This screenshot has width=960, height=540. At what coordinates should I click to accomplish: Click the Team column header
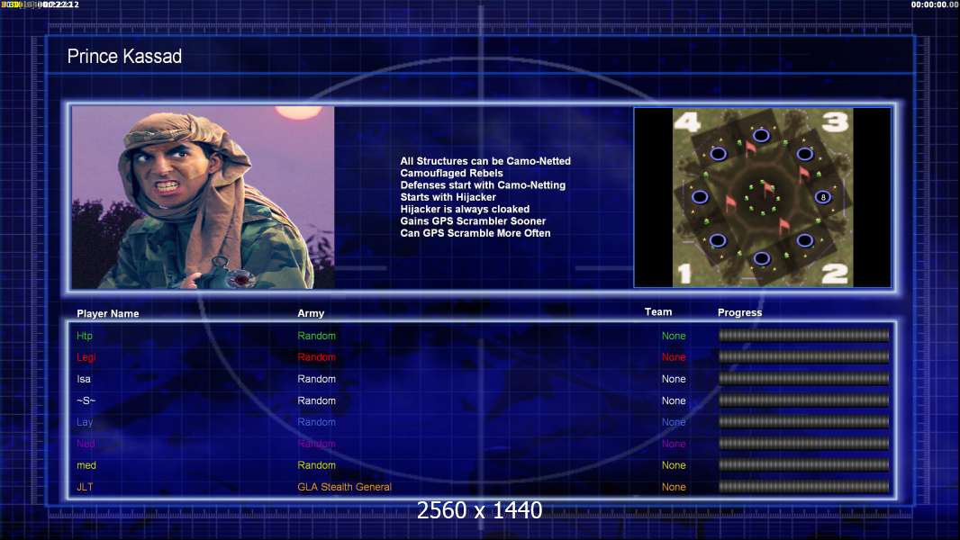(658, 312)
